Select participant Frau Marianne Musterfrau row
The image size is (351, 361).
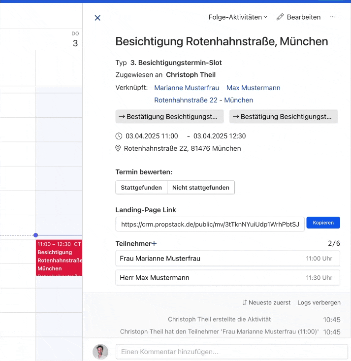(227, 259)
